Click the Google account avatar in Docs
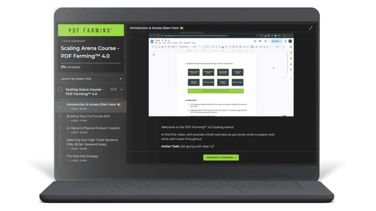The image size is (376, 211). pos(290,41)
